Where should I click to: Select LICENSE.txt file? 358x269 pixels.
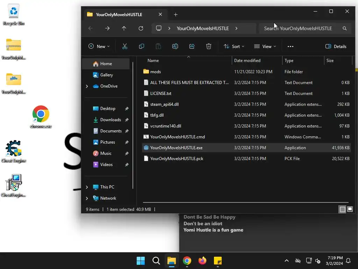tap(246, 94)
